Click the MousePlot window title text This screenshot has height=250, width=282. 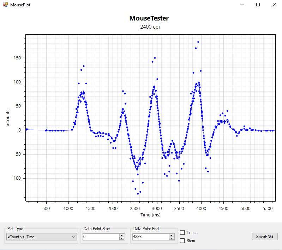point(20,5)
